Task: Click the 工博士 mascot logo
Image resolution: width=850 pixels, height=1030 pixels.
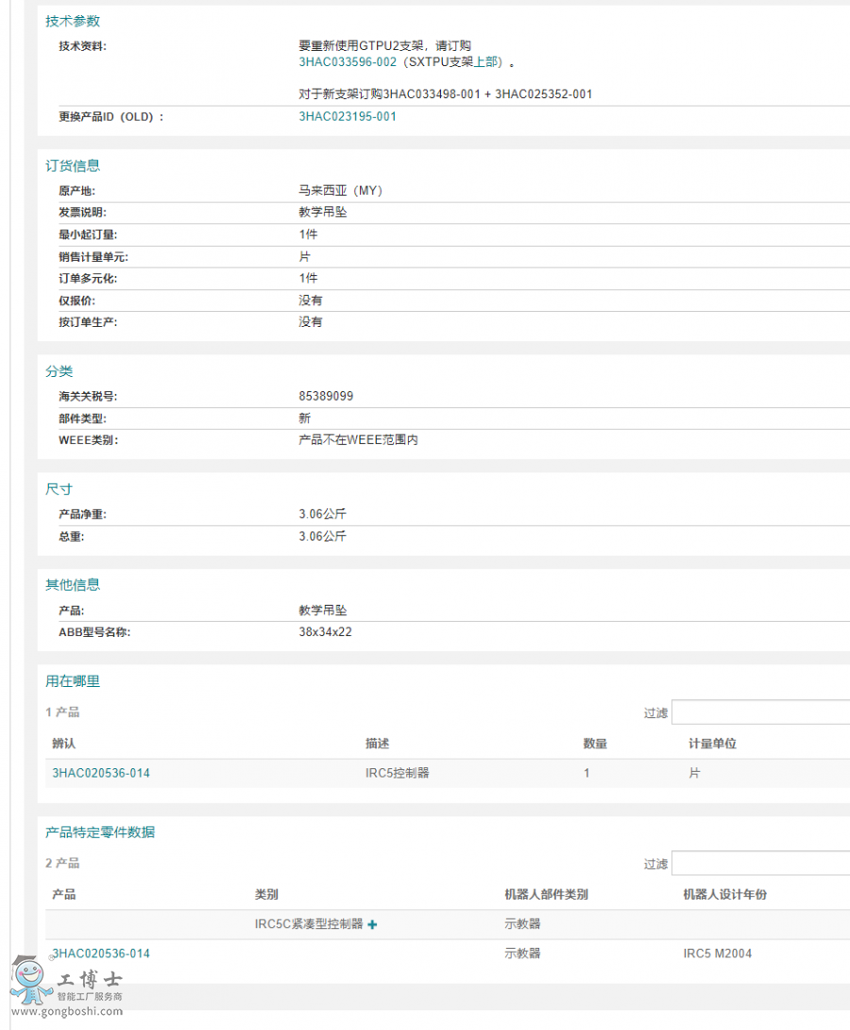Action: click(28, 983)
